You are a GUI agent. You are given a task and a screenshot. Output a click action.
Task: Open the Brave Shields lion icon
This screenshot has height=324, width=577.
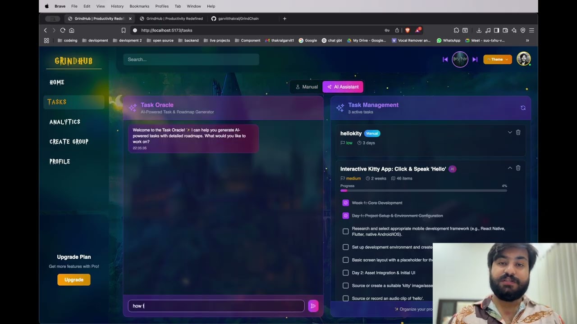[408, 30]
